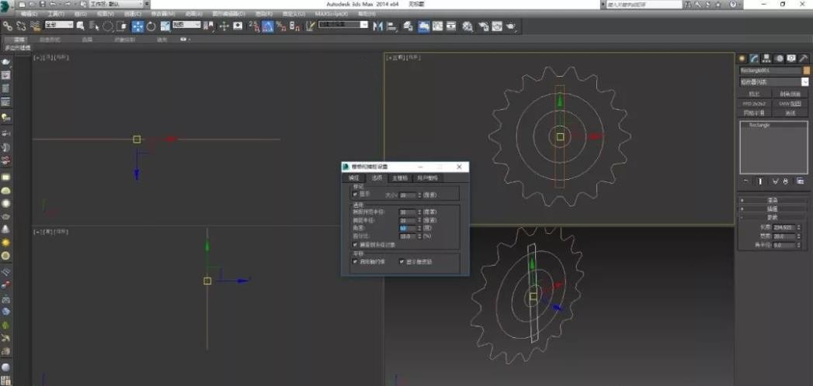Open the Modifier List dropdown

773,81
